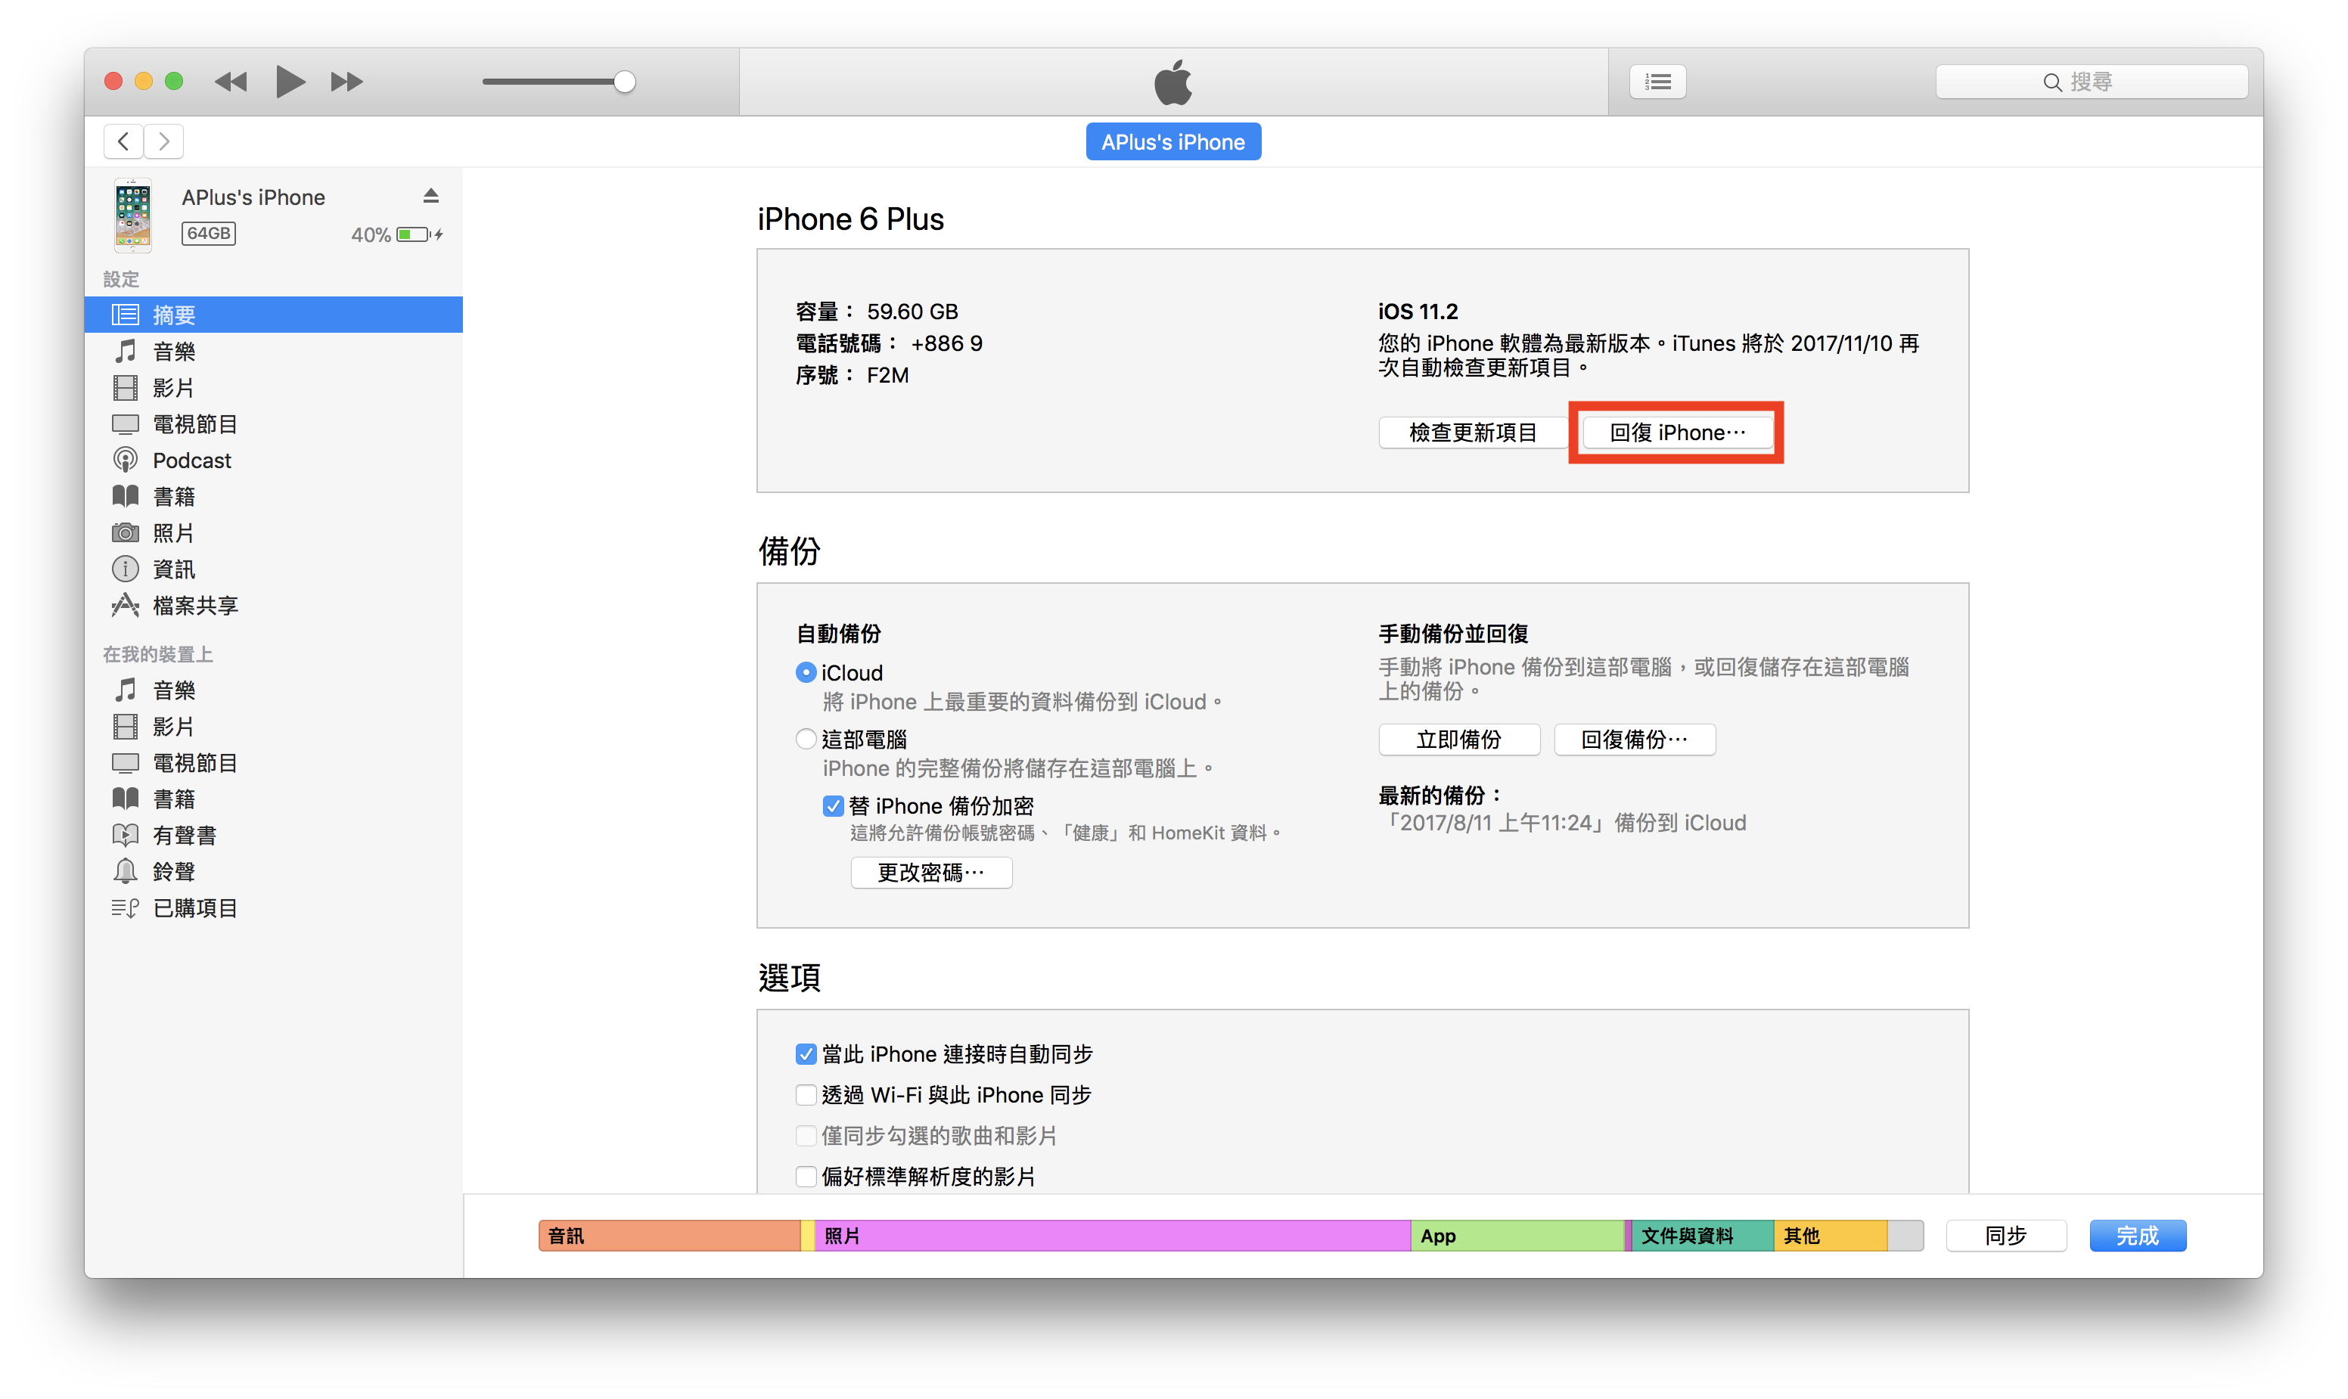2348x1399 pixels.
Task: Toggle 替 iPhone 備份加密 checkbox
Action: point(833,806)
